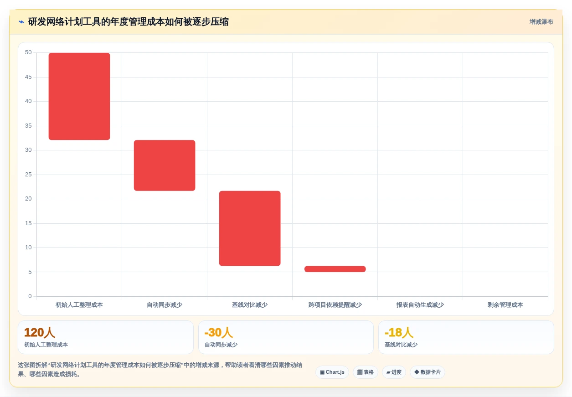Click the y-axis value 50
The width and height of the screenshot is (572, 397).
pos(28,52)
